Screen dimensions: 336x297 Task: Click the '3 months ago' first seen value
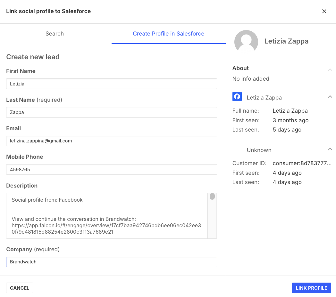click(x=290, y=120)
